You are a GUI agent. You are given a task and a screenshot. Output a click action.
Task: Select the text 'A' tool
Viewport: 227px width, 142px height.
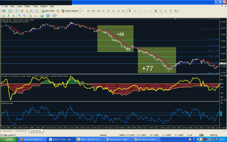[x=166, y=11]
